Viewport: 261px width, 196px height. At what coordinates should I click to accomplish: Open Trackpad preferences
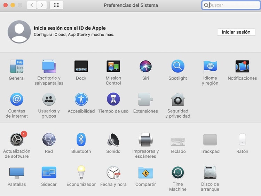[210, 140]
